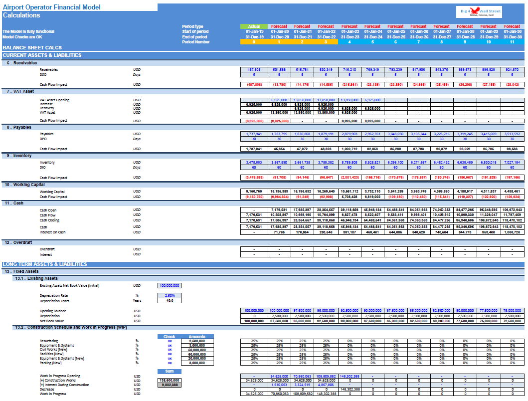This screenshot has width=528, height=401.
Task: Click the Big 4 Wall Street logo
Action: point(479,11)
